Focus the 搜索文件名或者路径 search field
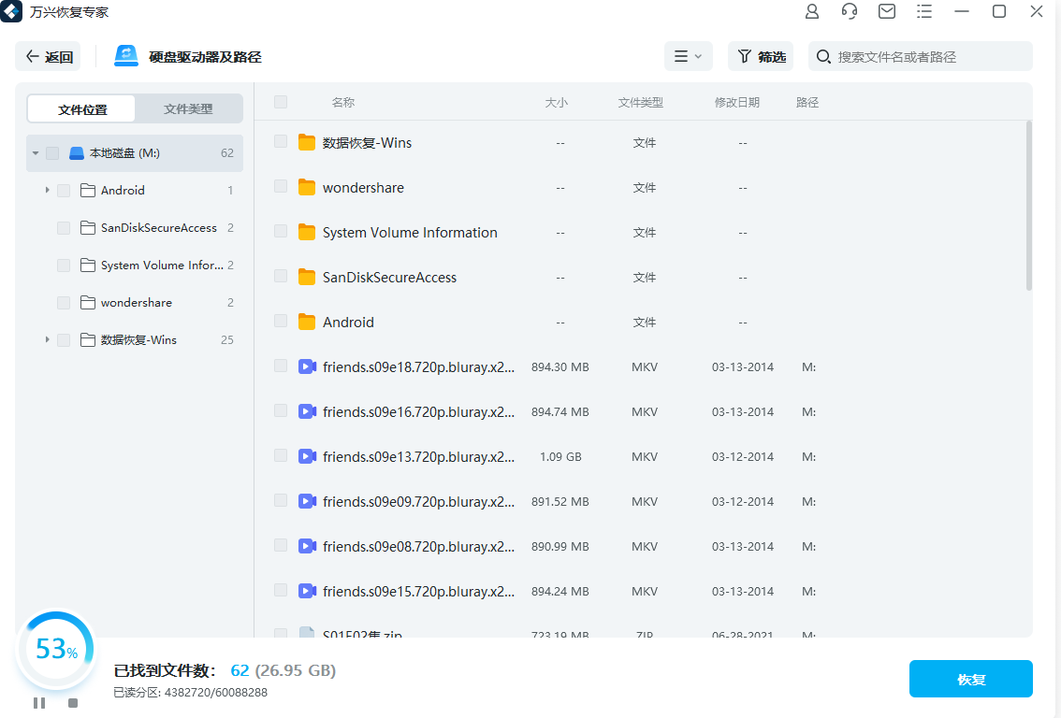1061x718 pixels. click(921, 56)
